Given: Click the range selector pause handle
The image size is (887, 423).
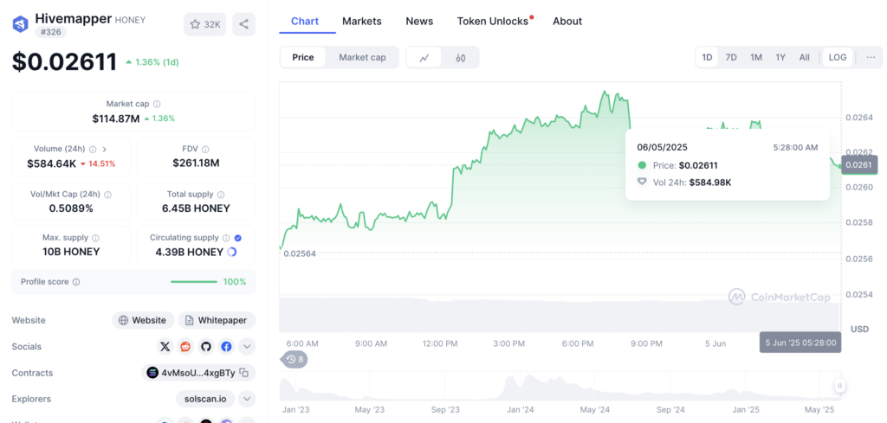Looking at the screenshot, I should (x=840, y=386).
